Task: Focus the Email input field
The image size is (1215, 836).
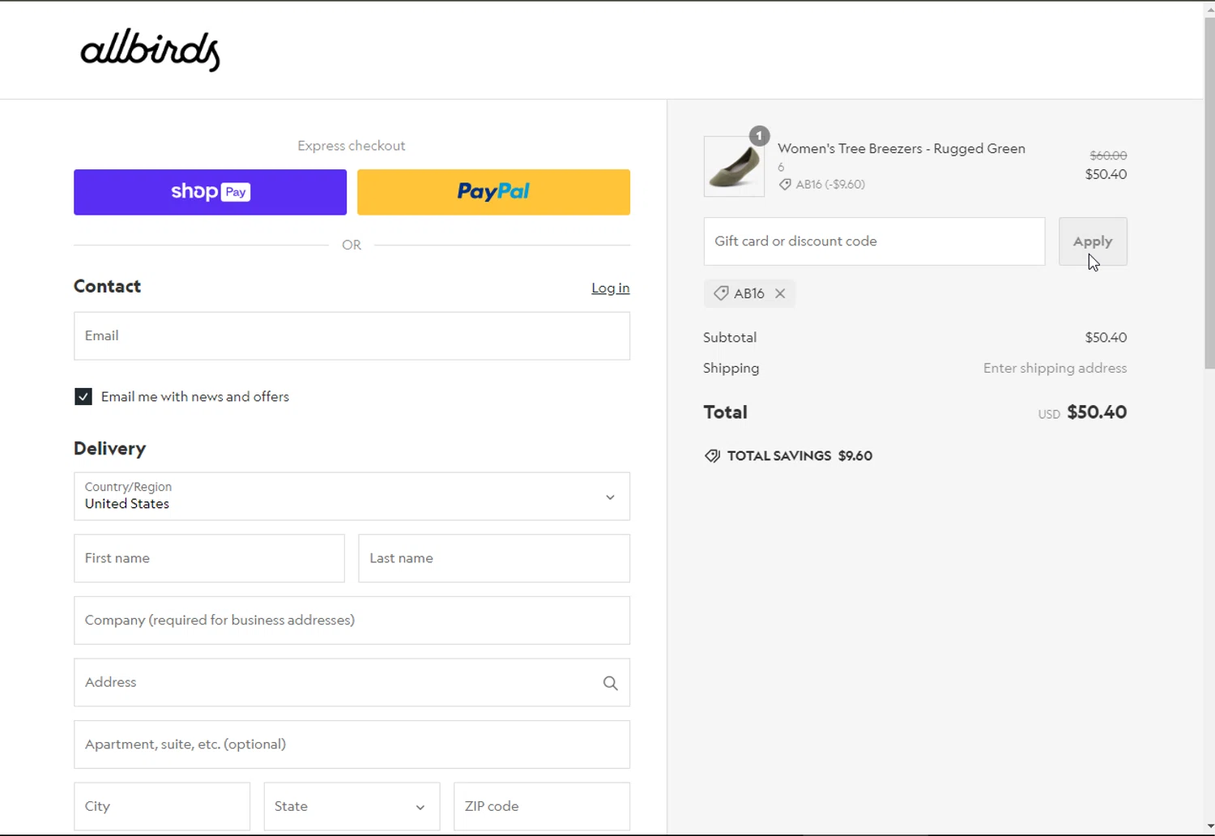Action: pos(352,335)
